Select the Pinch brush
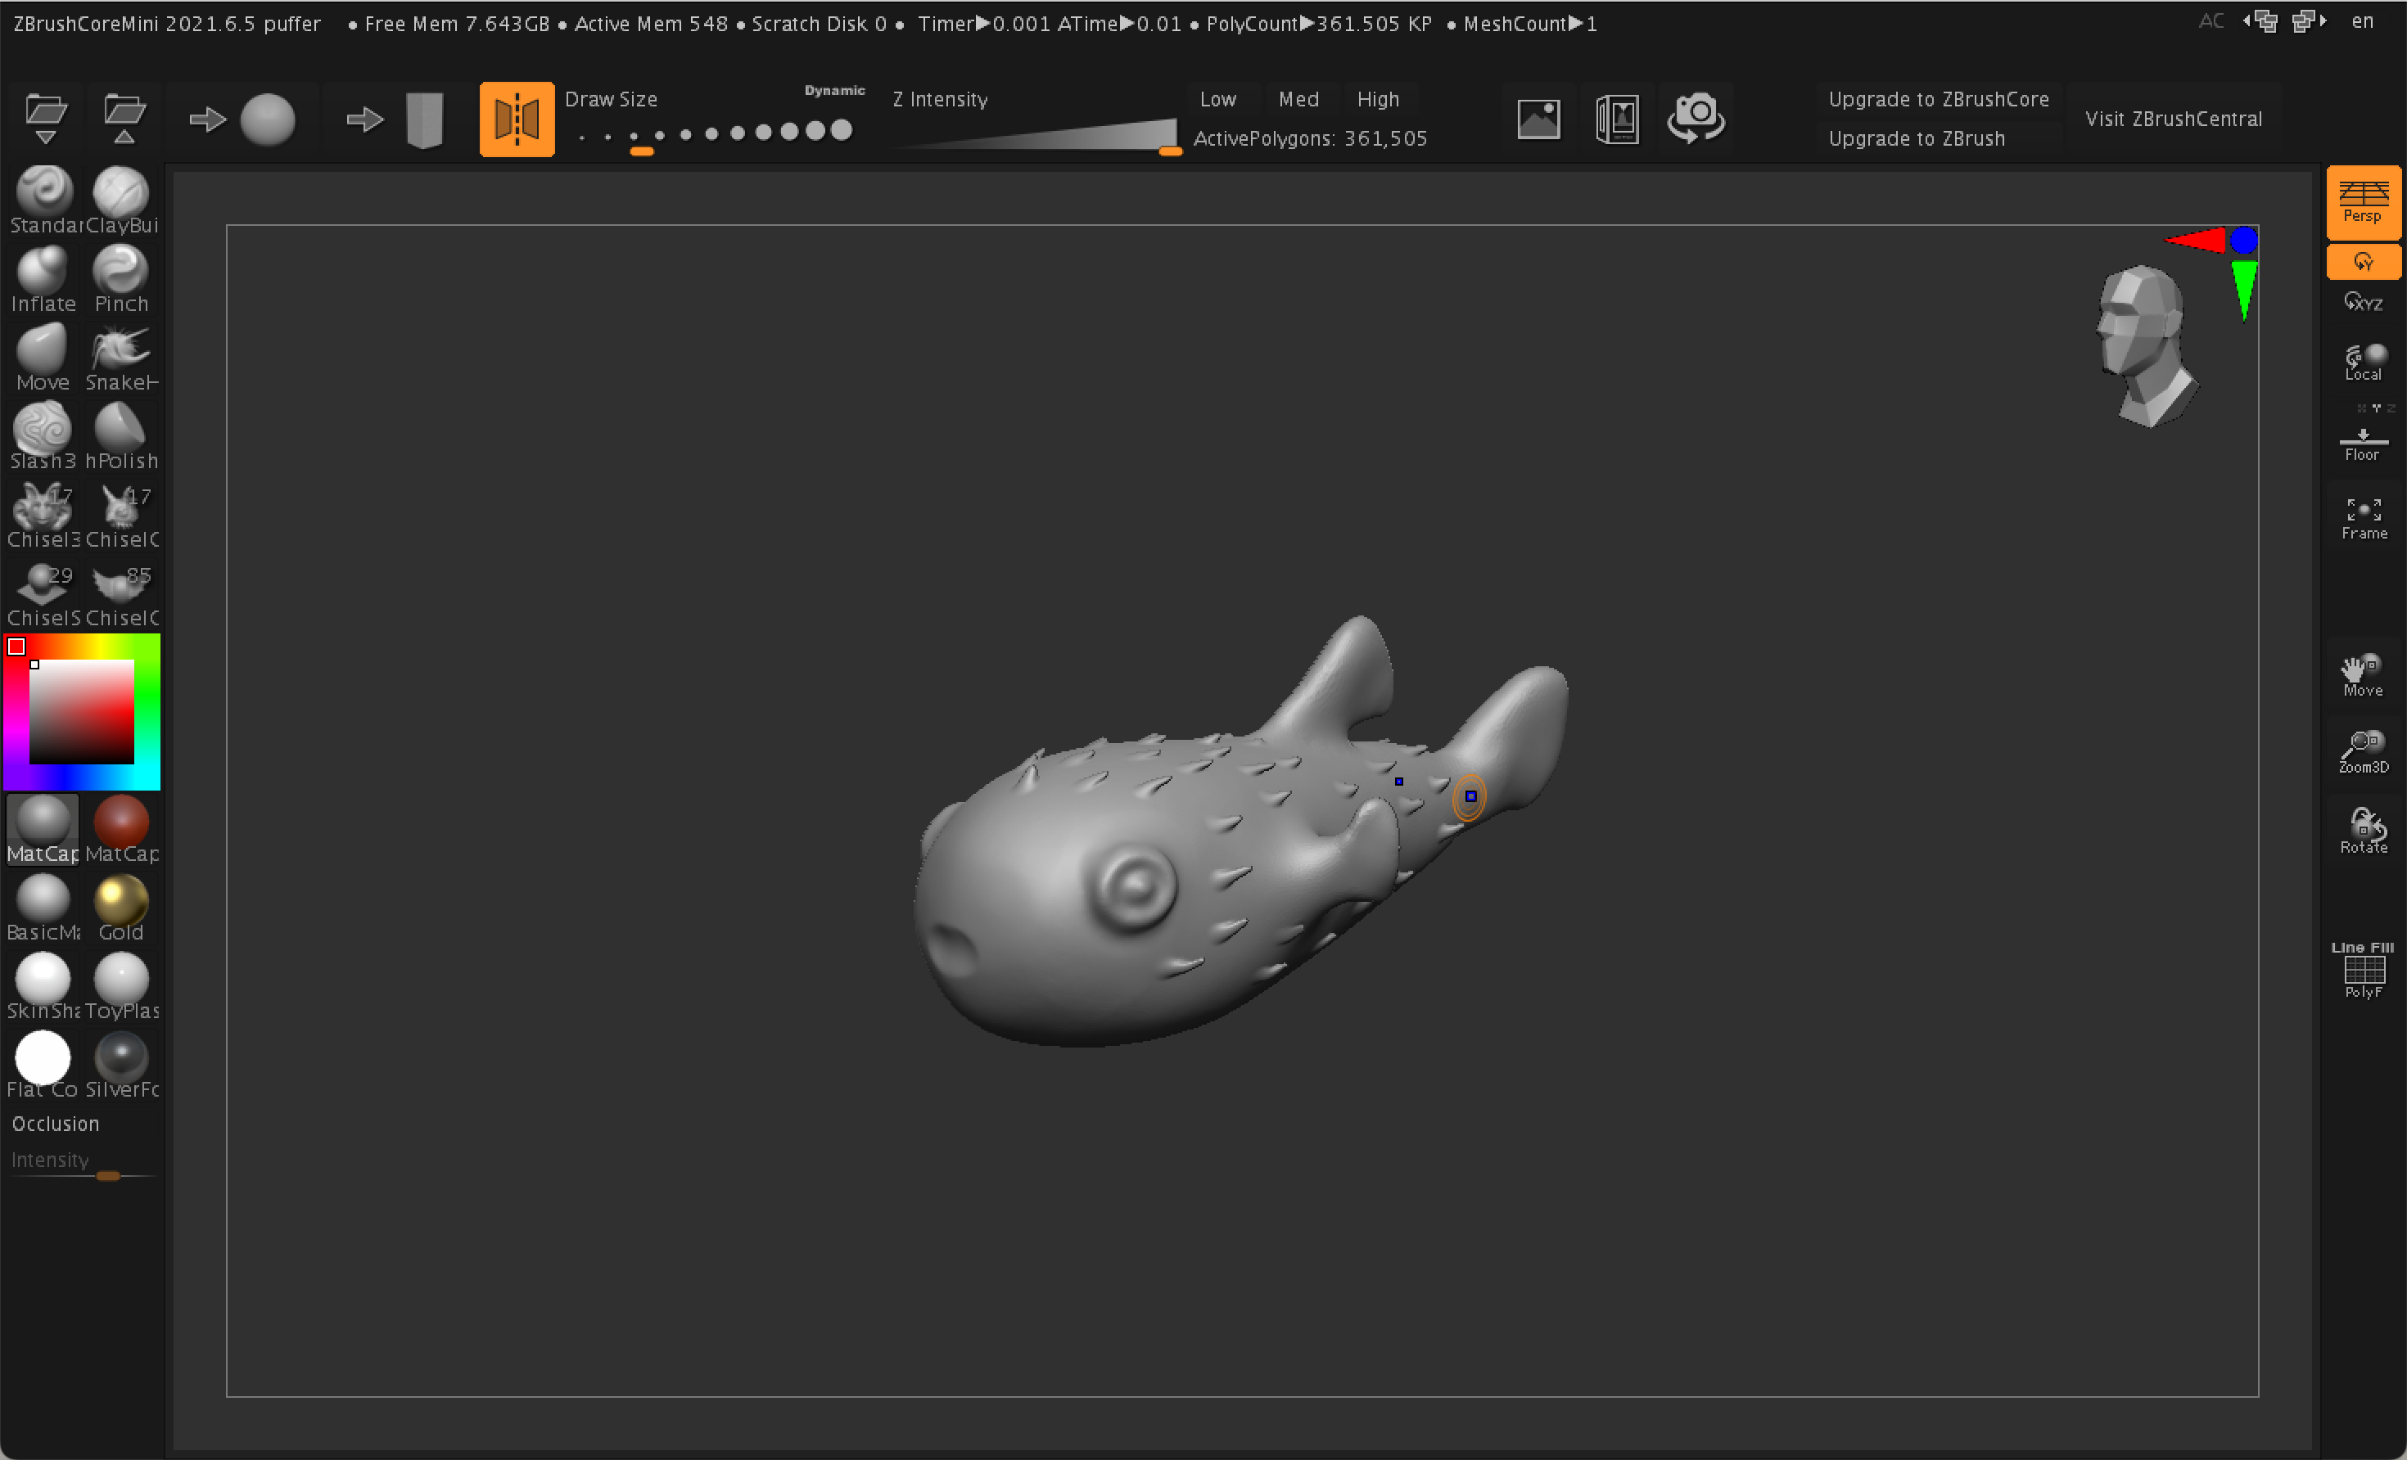The height and width of the screenshot is (1460, 2407). pos(121,278)
